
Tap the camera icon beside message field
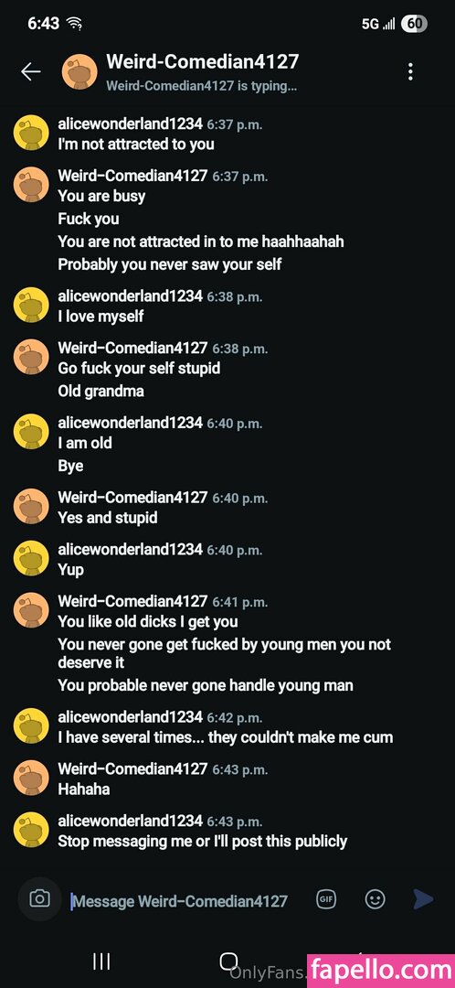[39, 898]
